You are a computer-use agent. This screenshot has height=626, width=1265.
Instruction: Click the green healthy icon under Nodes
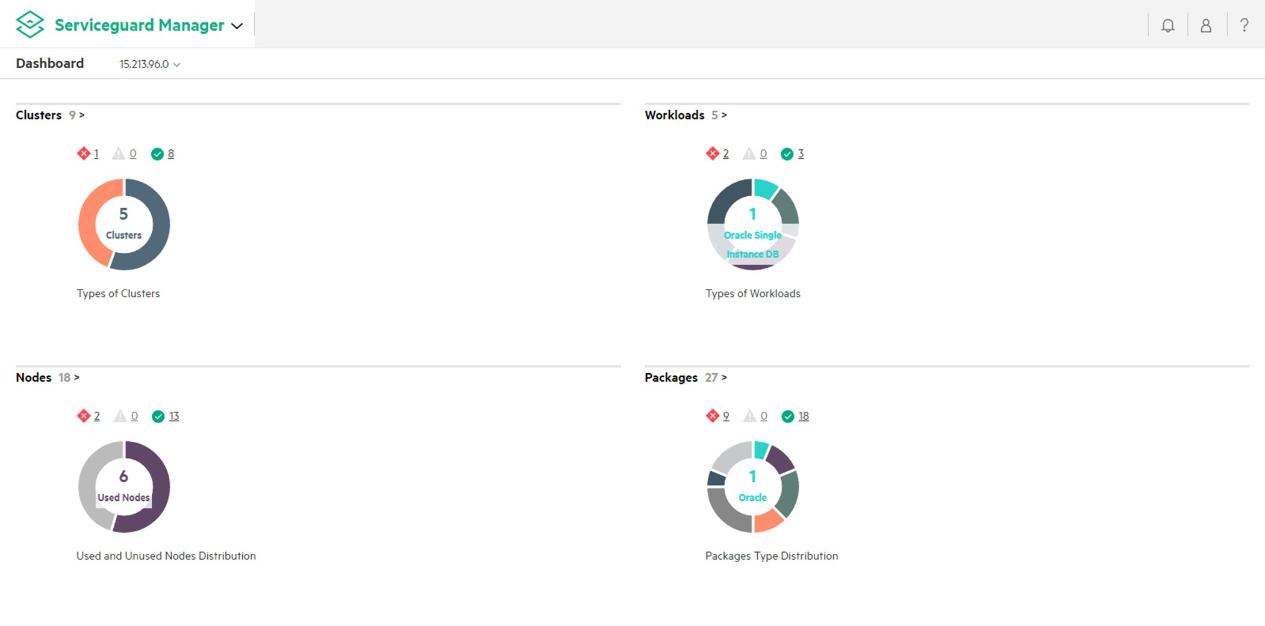pos(158,417)
